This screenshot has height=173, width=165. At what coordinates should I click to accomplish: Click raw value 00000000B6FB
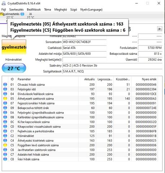point(146,131)
